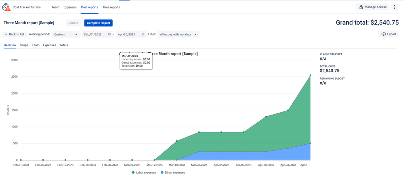Click the Mar-19-2023 labor data point
This screenshot has width=403, height=175.
click(176, 141)
